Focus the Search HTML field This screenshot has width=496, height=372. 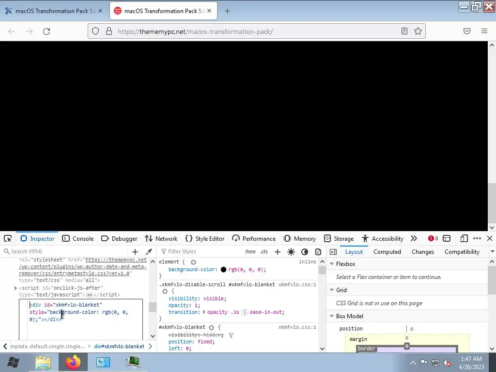pyautogui.click(x=66, y=252)
